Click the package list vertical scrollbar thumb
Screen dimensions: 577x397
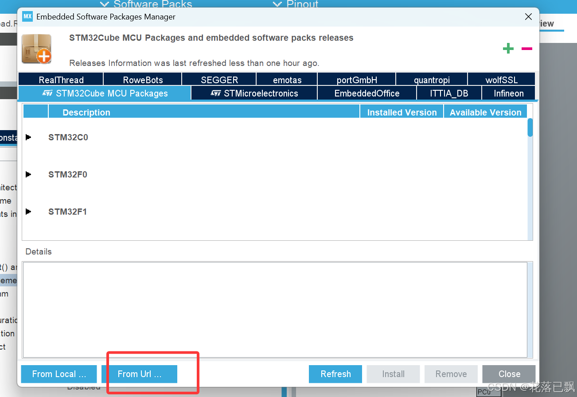(x=530, y=127)
